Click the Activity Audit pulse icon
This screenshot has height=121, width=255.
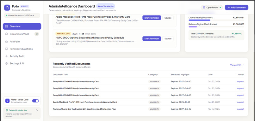tap(7, 56)
